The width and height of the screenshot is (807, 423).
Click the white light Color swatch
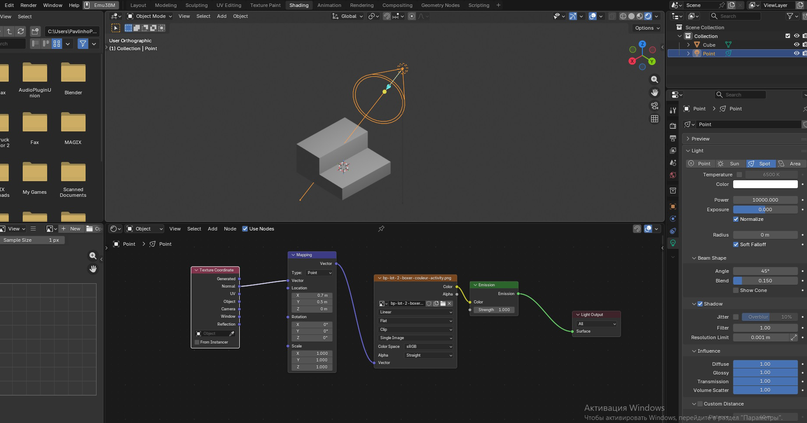(x=765, y=184)
